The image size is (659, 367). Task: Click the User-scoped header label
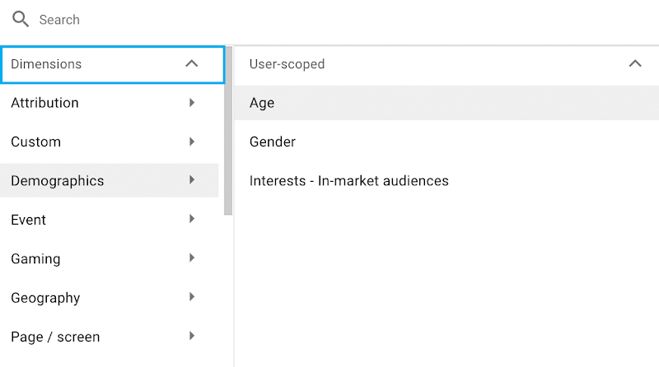click(287, 64)
